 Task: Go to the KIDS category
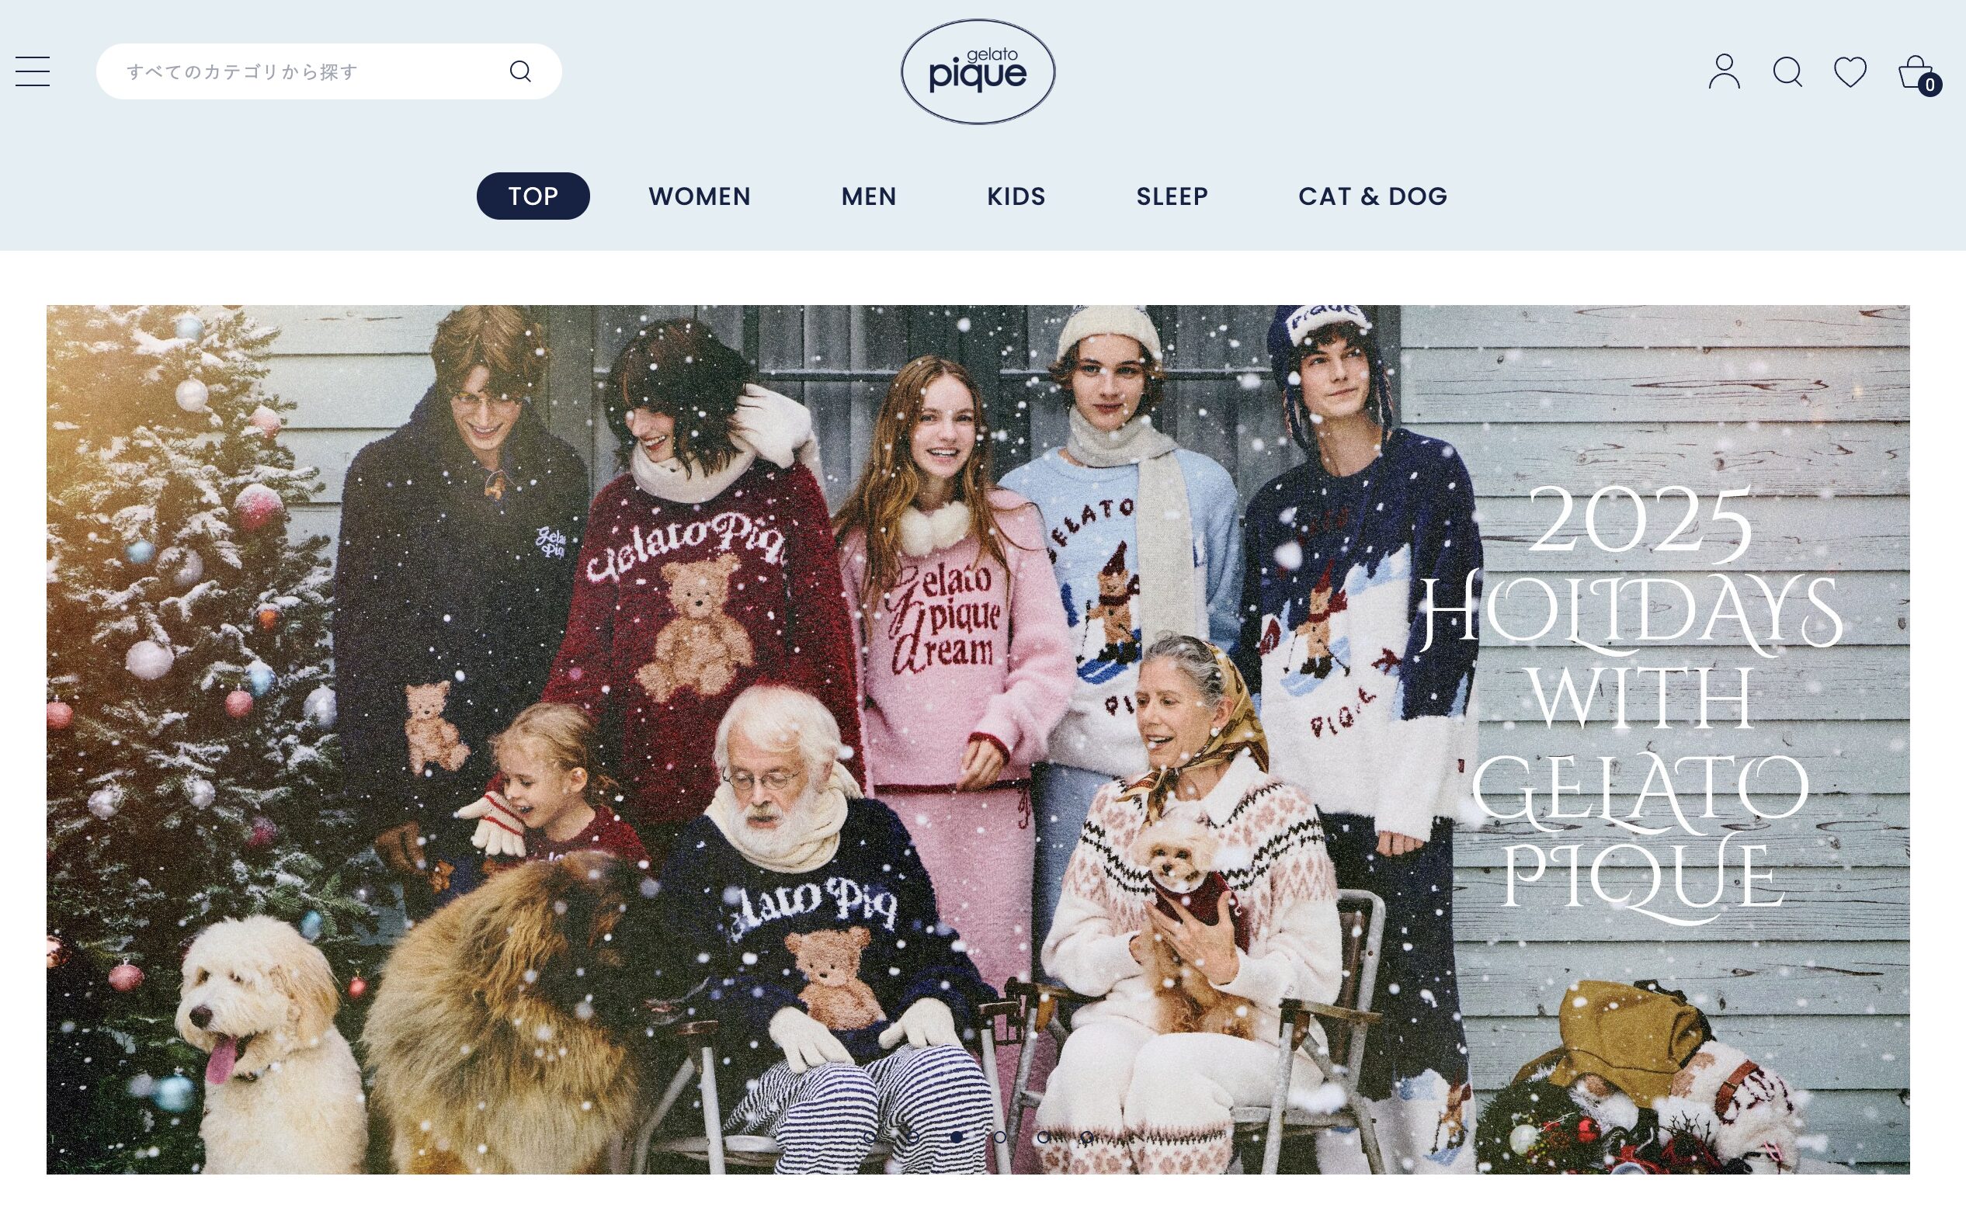point(1016,196)
